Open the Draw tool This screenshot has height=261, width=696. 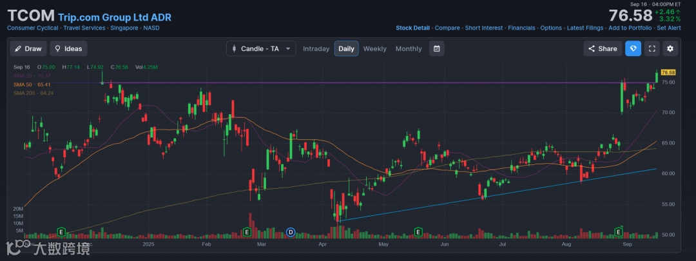(28, 48)
